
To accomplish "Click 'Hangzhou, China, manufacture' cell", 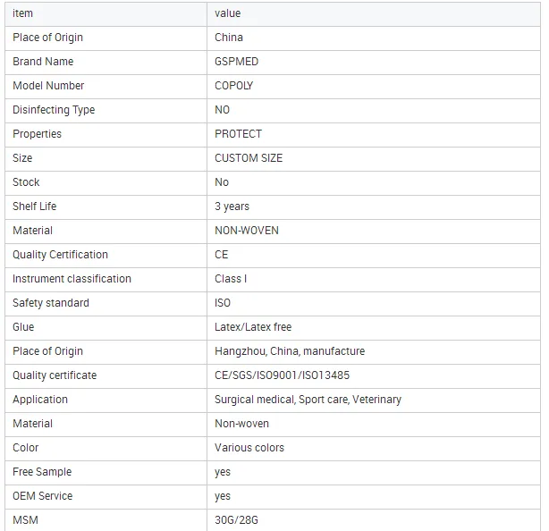I will [x=290, y=351].
